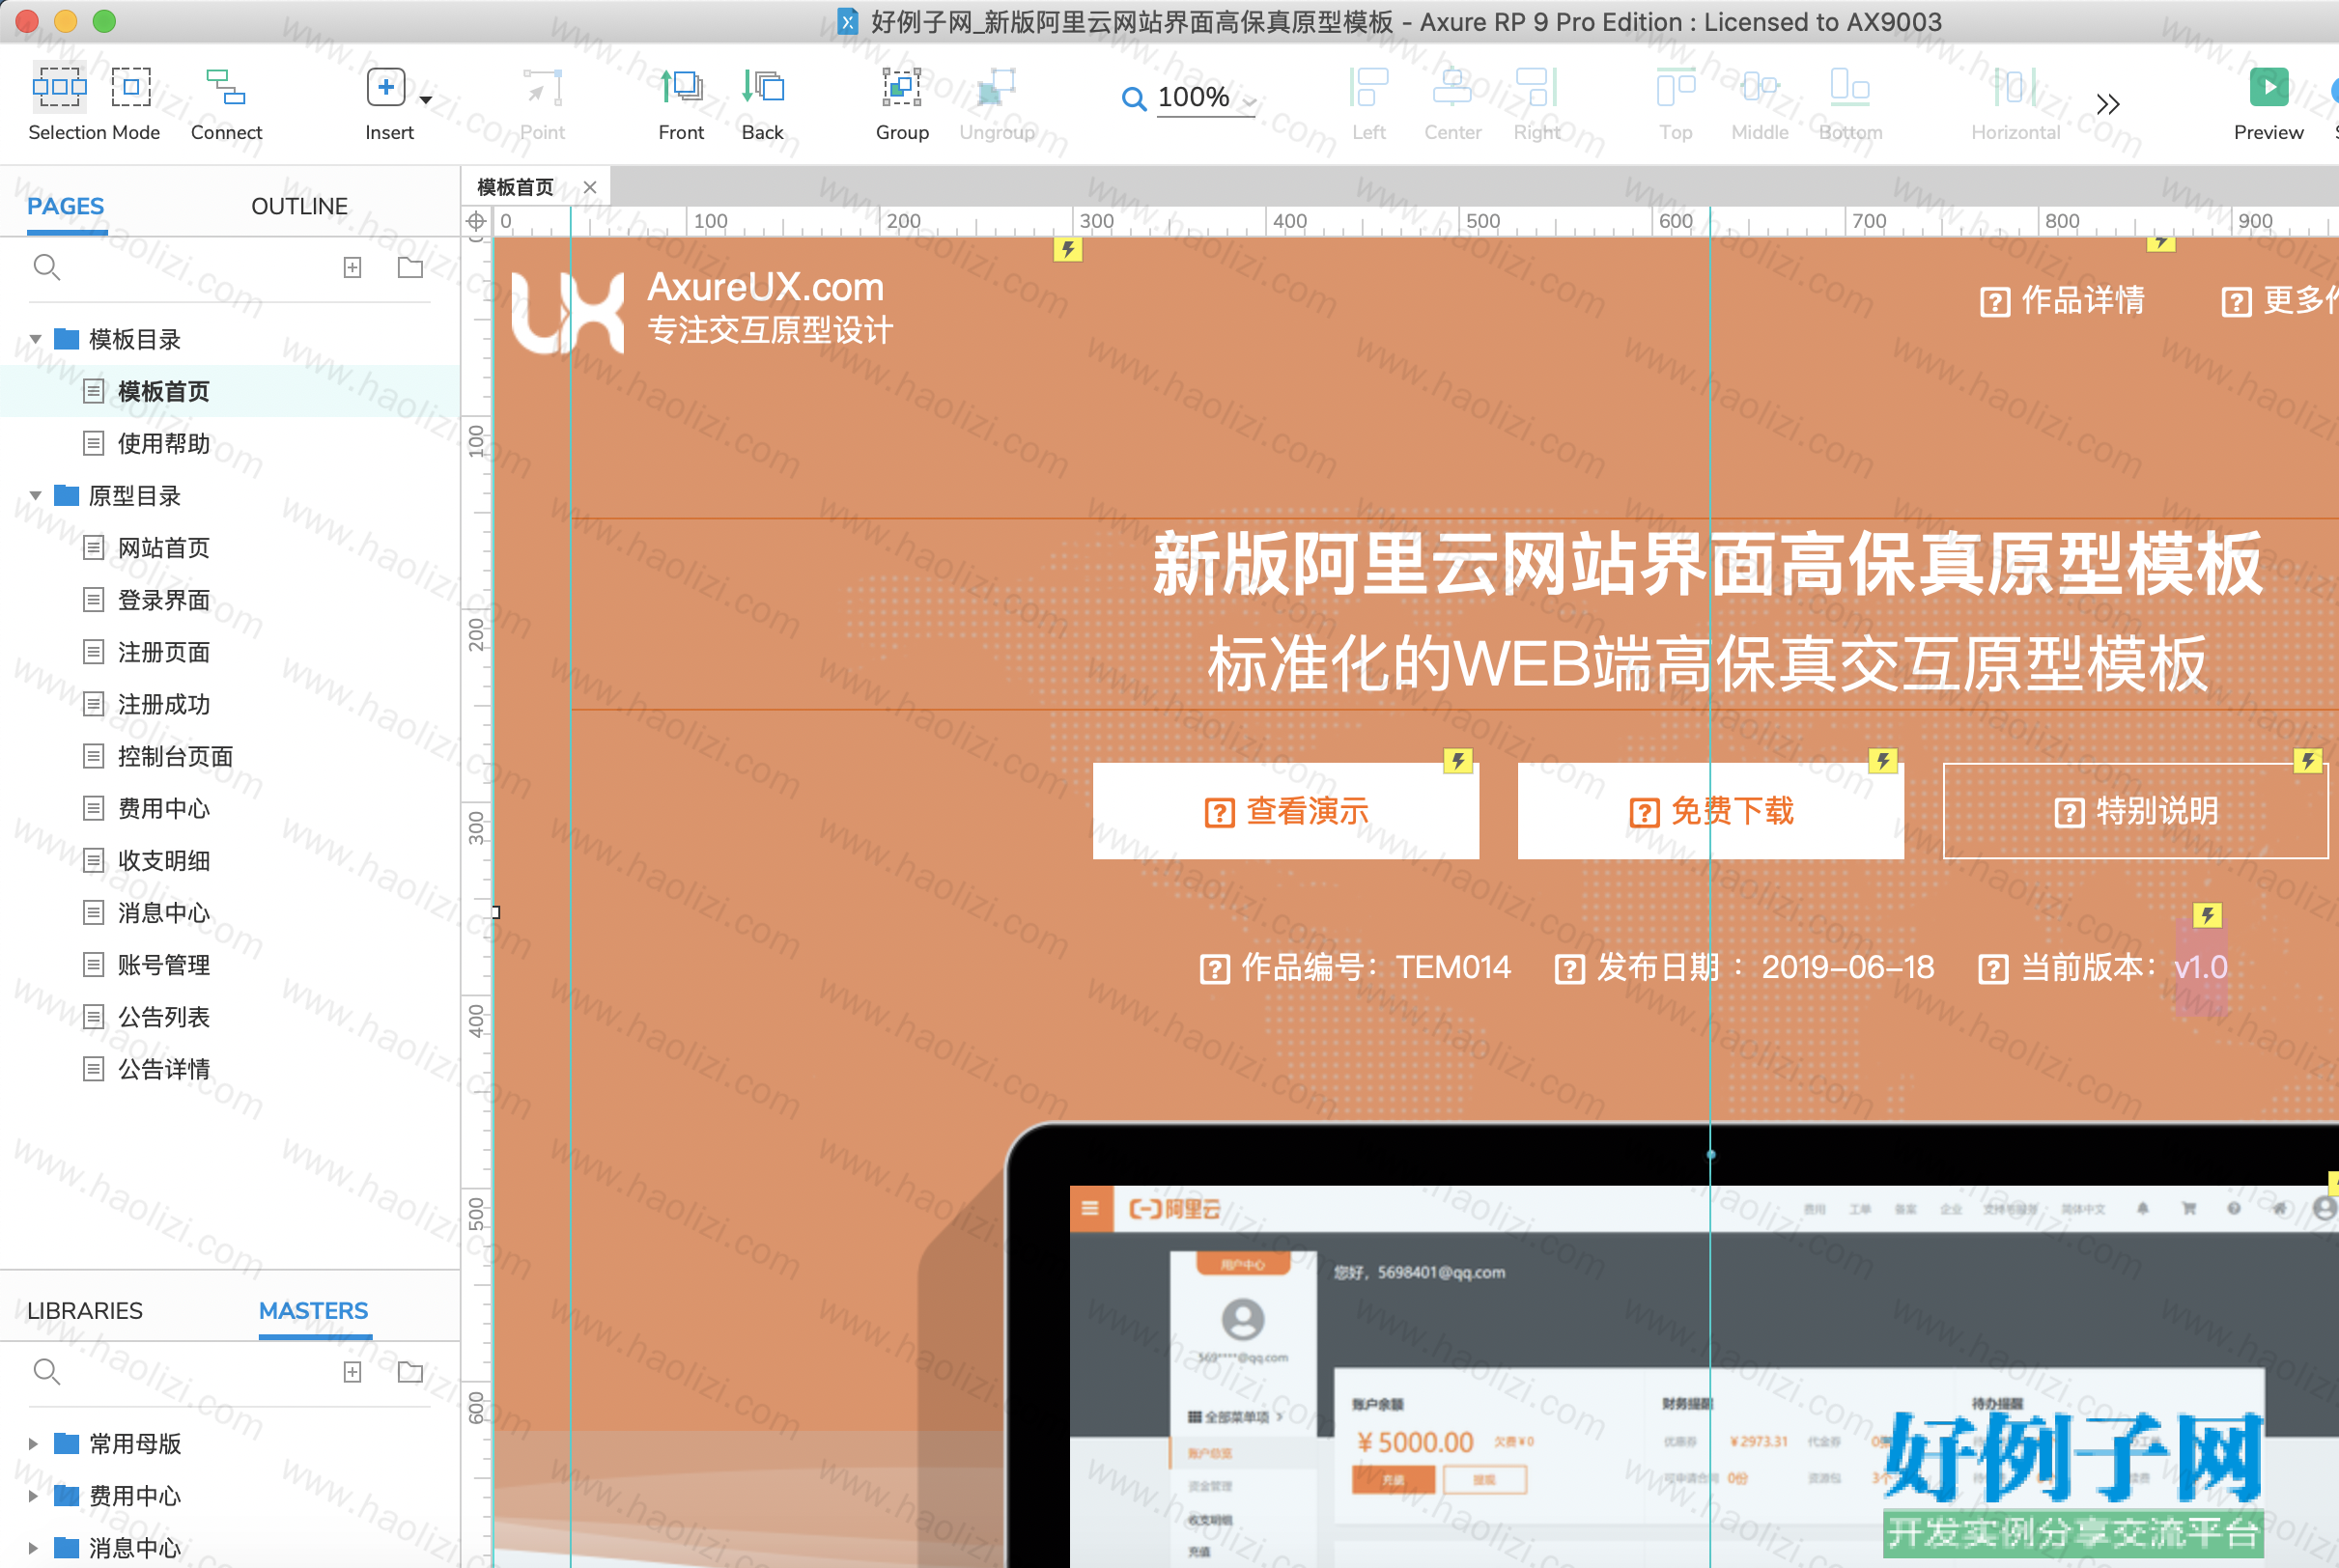This screenshot has height=1568, width=2339.
Task: Switch to the LIBRARIES tab
Action: (x=85, y=1310)
